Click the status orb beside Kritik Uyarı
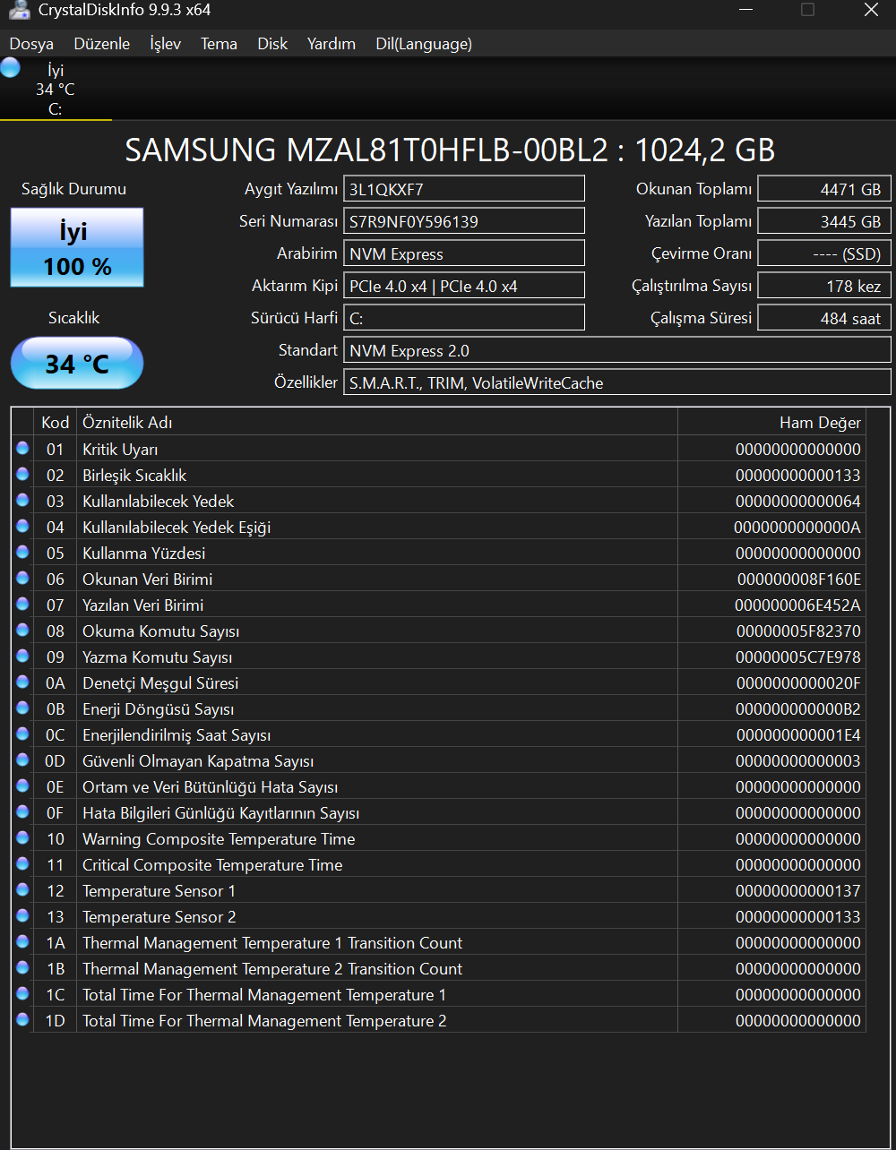Screen dimensions: 896x1150 point(22,448)
